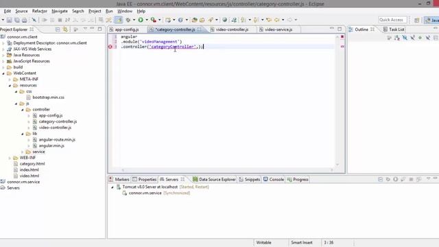Viewport: 439px width, 247px height.
Task: Click the Debug gear toolbar icon
Action: pyautogui.click(x=128, y=20)
